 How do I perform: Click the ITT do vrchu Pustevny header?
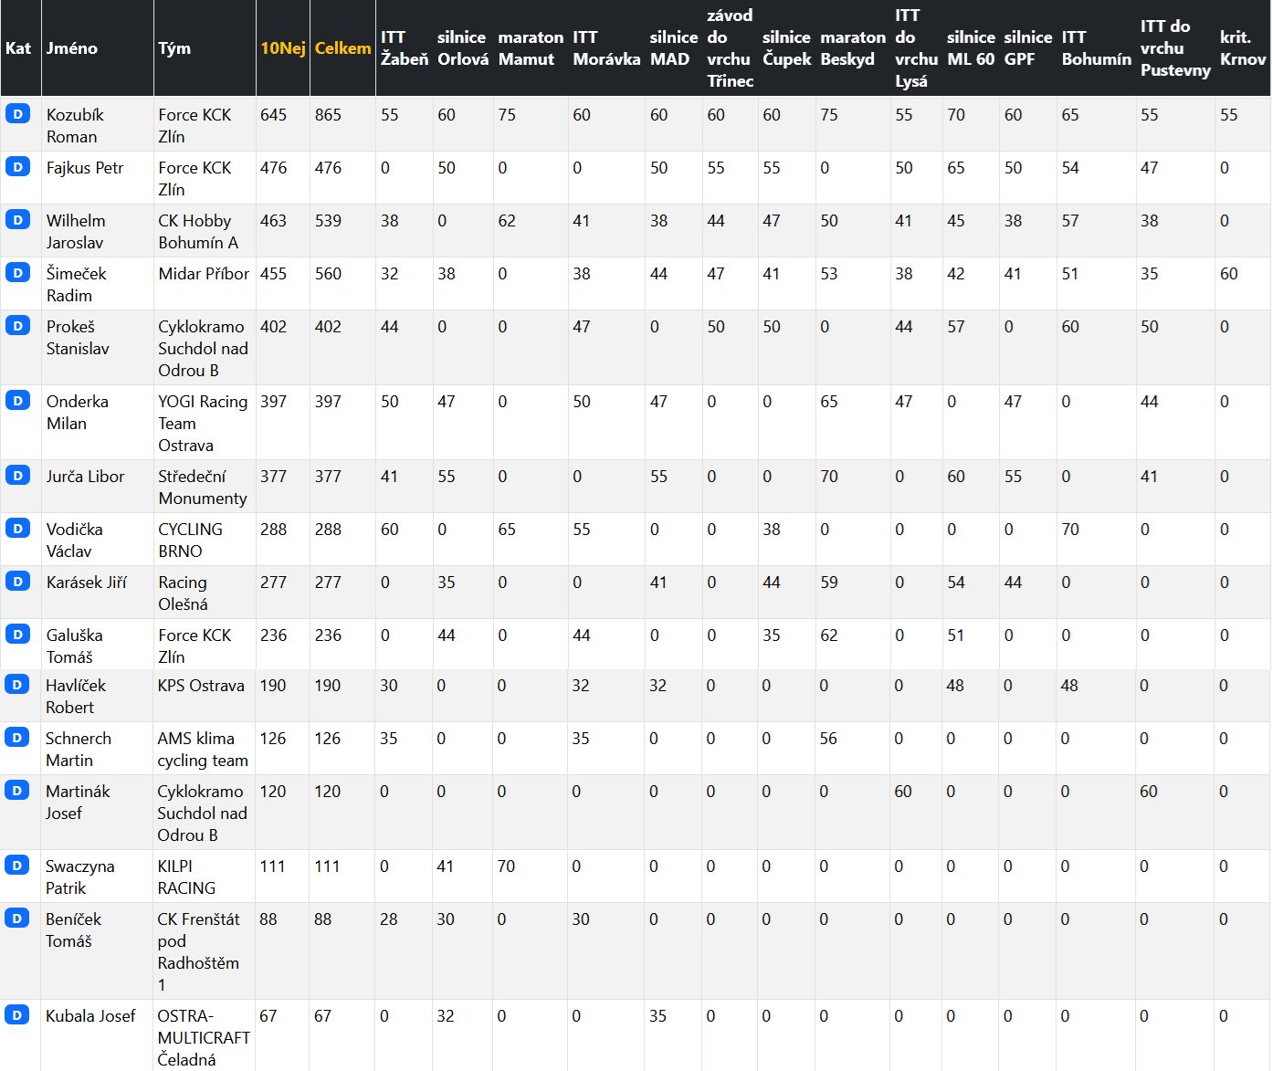point(1174,48)
